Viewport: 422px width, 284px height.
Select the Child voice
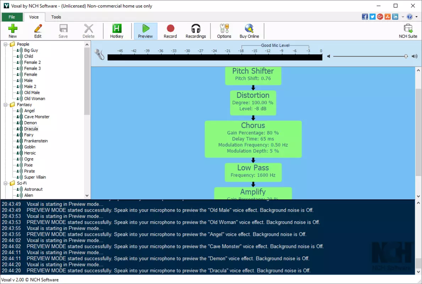pos(28,56)
